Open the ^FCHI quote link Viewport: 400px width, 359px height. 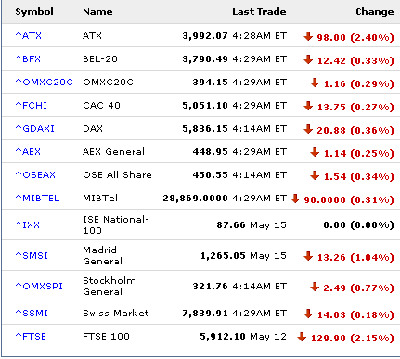[32, 106]
